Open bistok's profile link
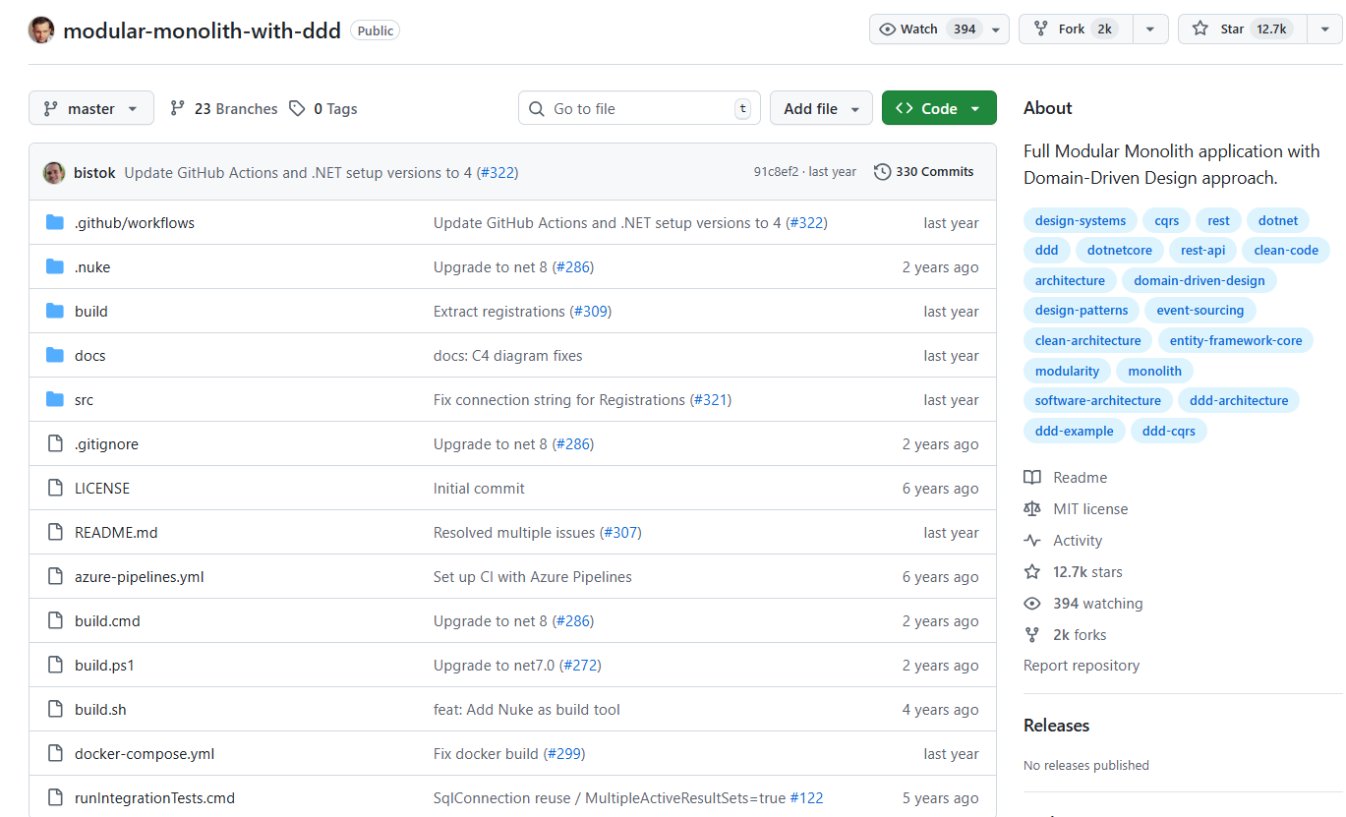 (x=94, y=173)
